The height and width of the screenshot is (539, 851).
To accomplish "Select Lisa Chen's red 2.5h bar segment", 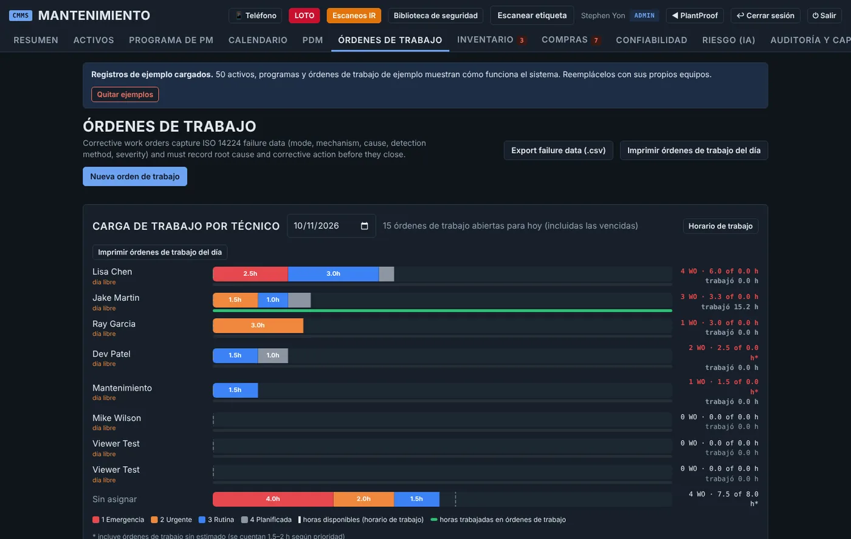I will tap(250, 274).
